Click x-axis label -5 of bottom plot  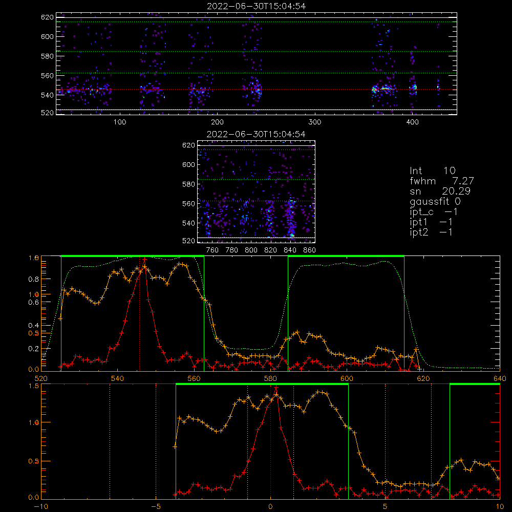click(156, 506)
